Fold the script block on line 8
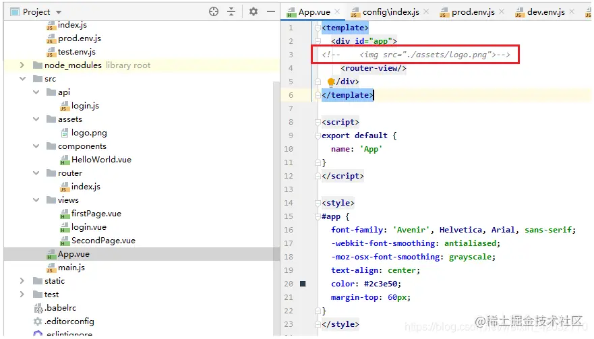This screenshot has height=339, width=594. coord(318,122)
